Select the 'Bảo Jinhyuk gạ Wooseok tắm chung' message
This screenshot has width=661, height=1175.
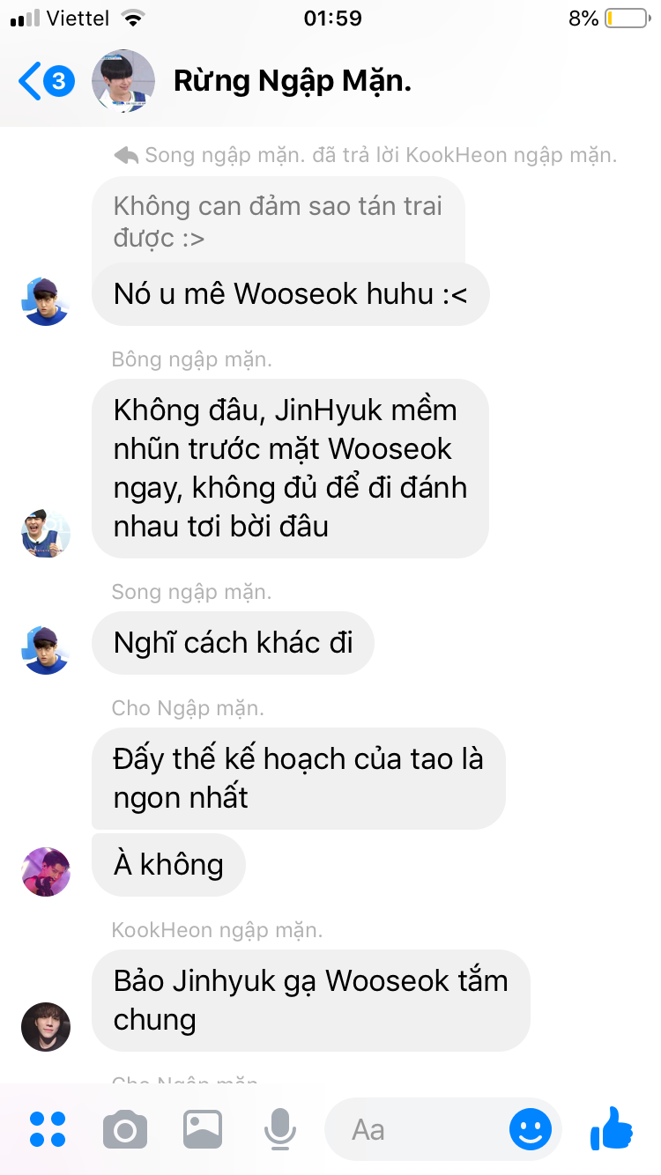point(310,1001)
